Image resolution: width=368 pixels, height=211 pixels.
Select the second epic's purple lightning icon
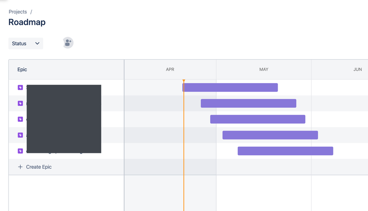click(20, 103)
